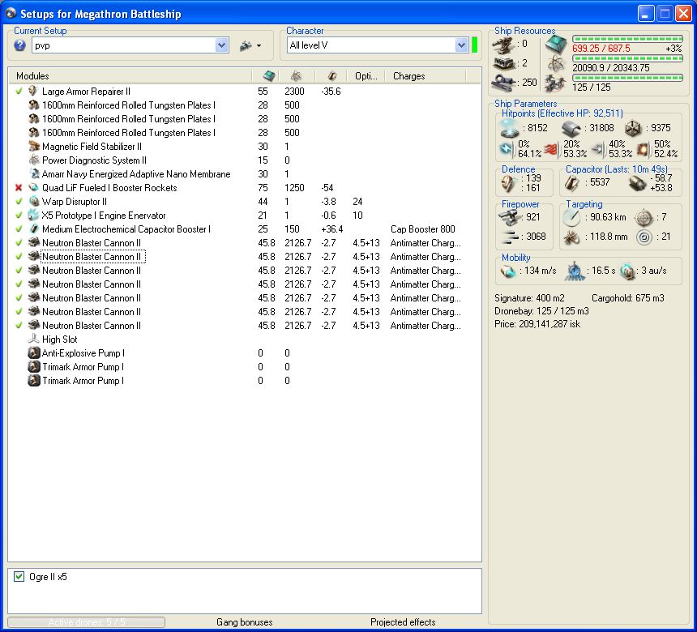Click the Cap Booster 800 charge cell
The image size is (697, 632).
coord(423,228)
